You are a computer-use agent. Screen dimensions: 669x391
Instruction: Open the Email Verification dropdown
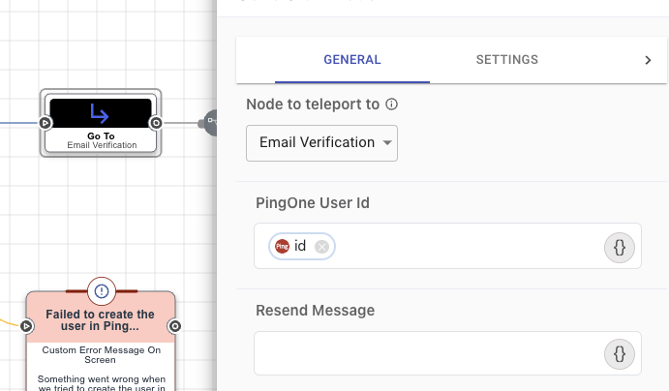[322, 143]
